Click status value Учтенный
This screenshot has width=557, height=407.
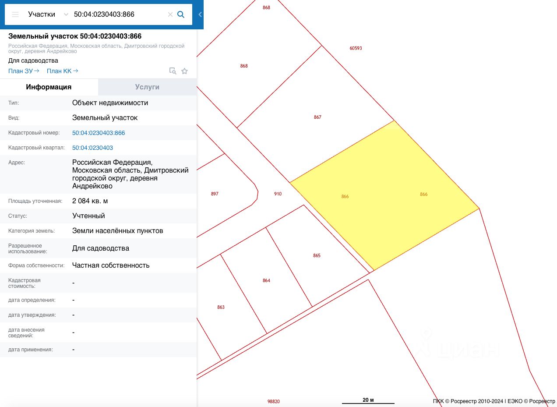point(88,216)
